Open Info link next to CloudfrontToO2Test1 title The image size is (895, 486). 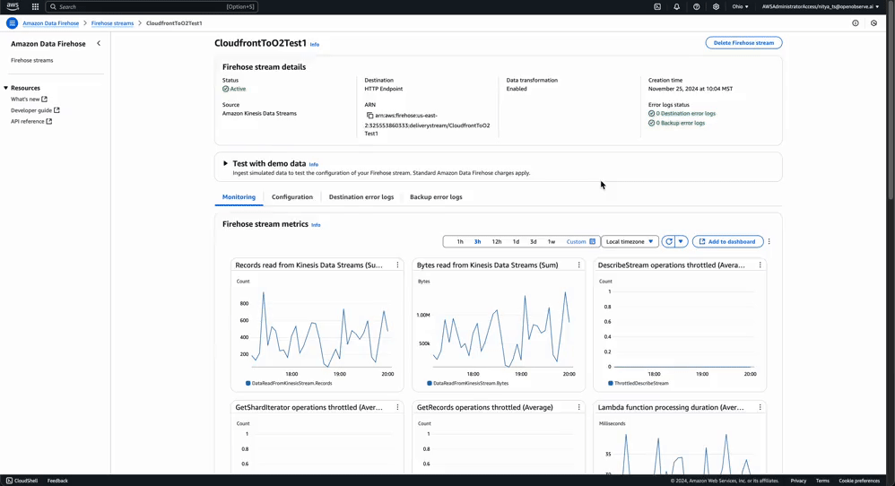(x=315, y=45)
